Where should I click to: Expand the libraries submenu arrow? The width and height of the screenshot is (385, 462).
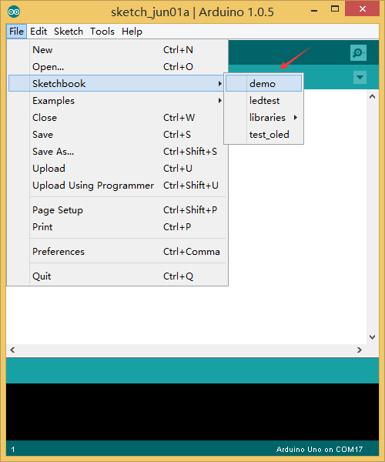(296, 118)
